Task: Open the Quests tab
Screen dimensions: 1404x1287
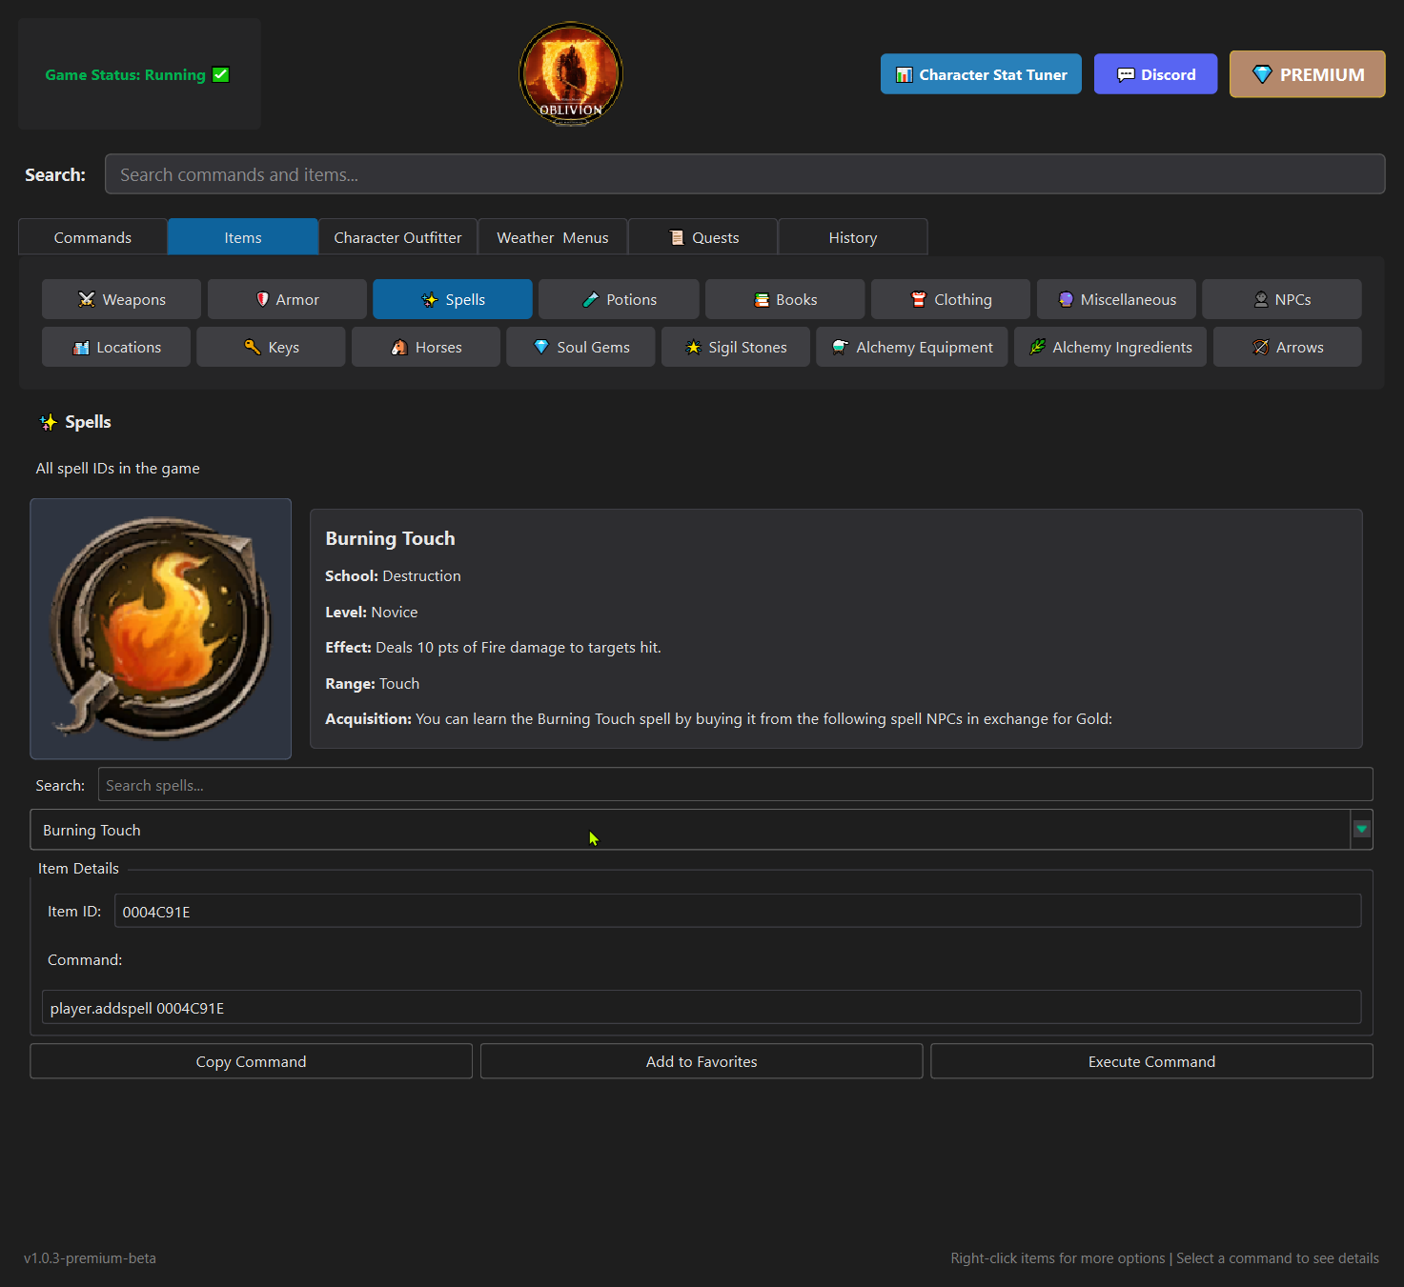Action: tap(703, 237)
